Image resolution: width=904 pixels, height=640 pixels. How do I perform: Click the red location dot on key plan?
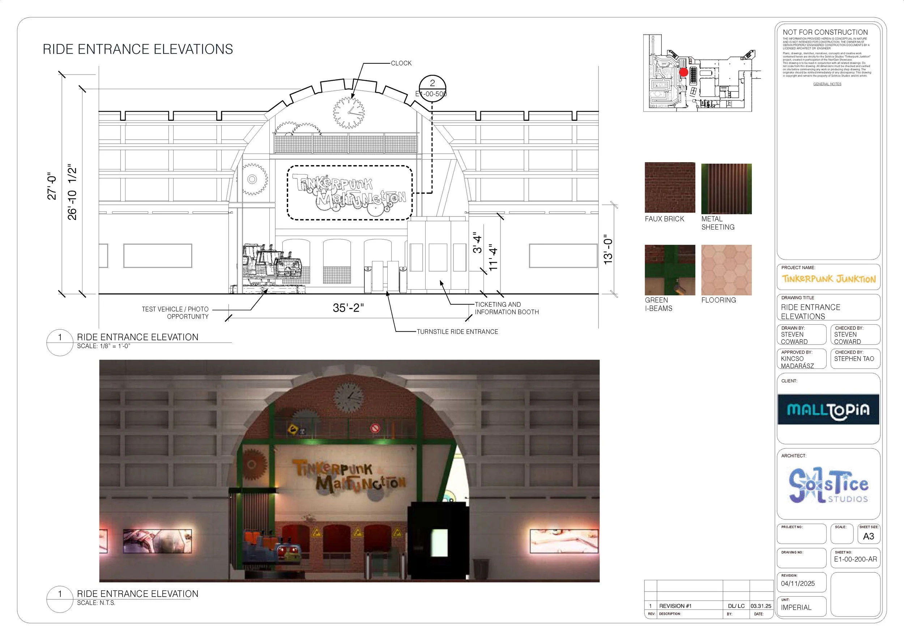683,72
